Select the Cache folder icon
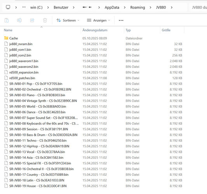Image resolution: width=207 pixels, height=194 pixels. click(x=6, y=38)
